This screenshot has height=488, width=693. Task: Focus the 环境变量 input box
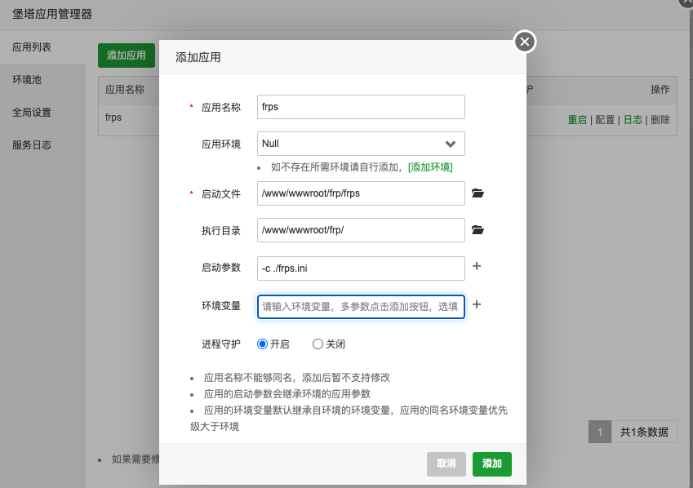361,307
